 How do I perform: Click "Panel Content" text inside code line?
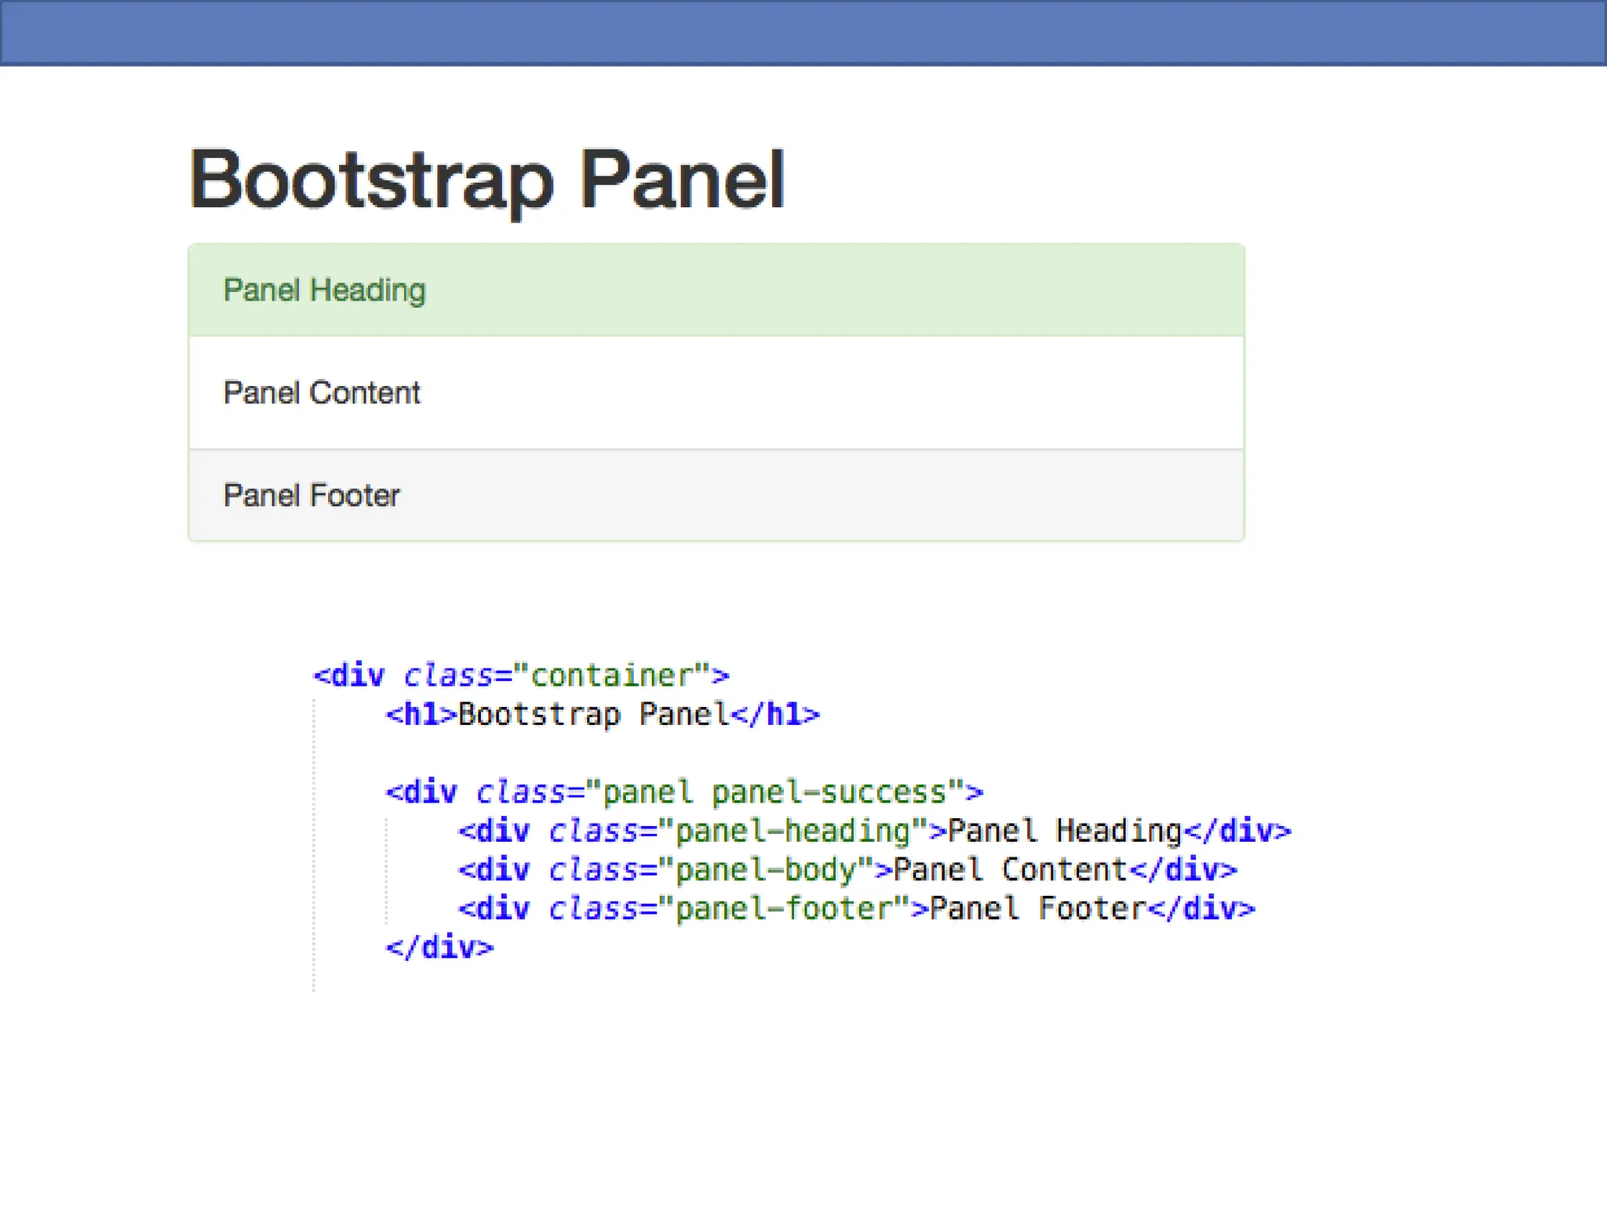coord(1011,870)
